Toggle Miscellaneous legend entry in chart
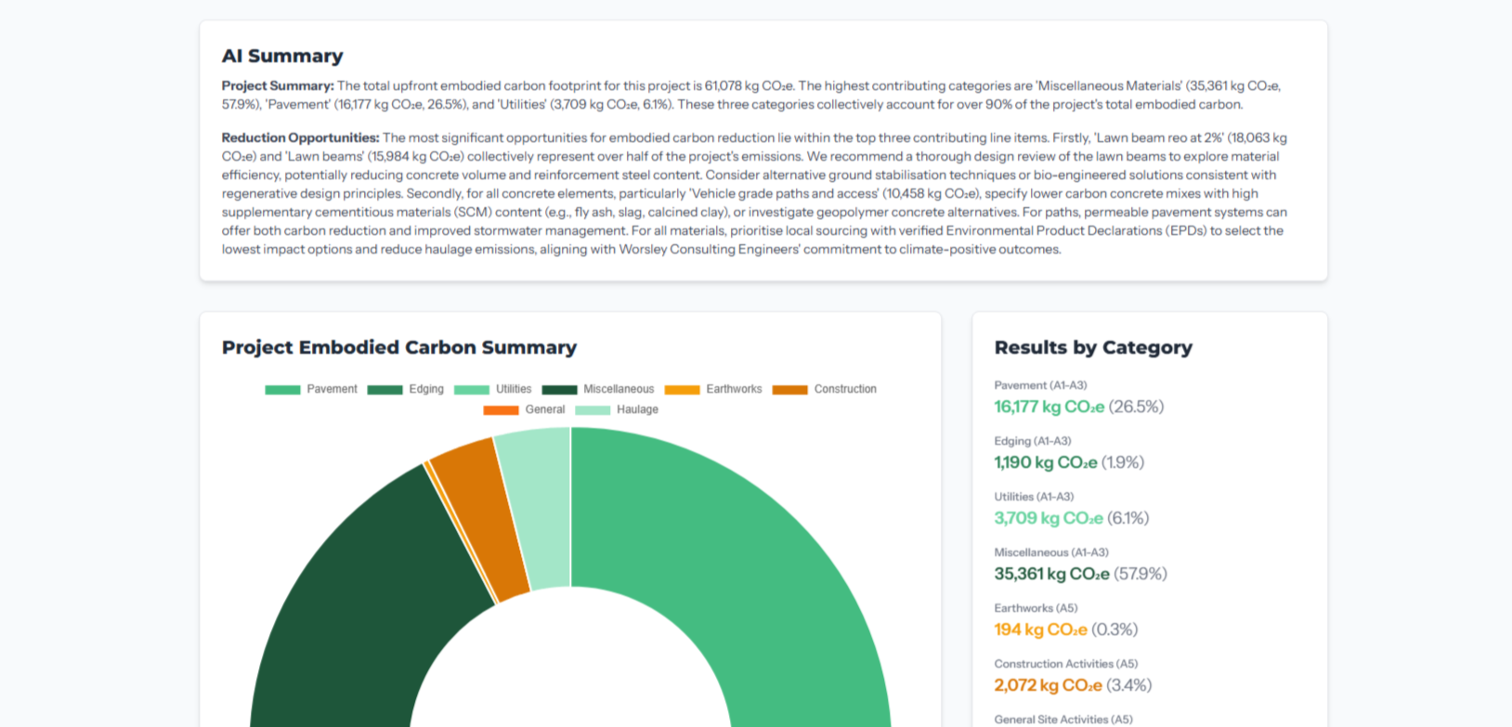The width and height of the screenshot is (1512, 727). pyautogui.click(x=598, y=389)
